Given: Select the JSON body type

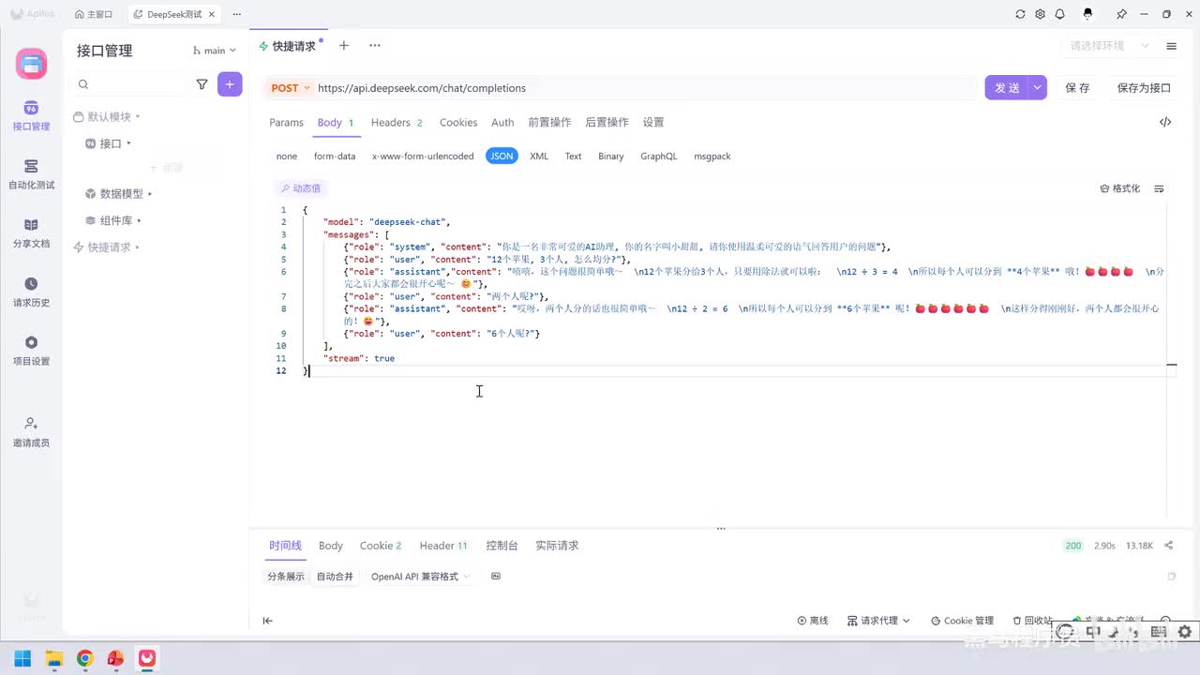Looking at the screenshot, I should (x=502, y=157).
